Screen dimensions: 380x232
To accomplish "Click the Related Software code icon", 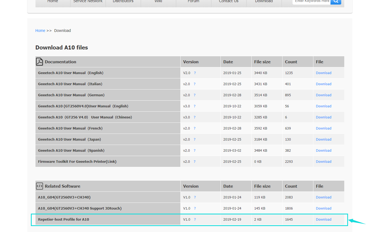I will (x=40, y=186).
